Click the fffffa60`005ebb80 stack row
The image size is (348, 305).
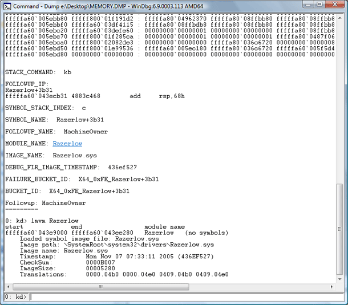coord(170,19)
